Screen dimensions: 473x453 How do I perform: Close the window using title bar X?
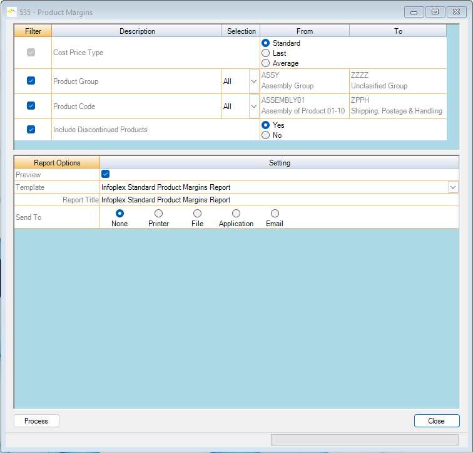(456, 12)
